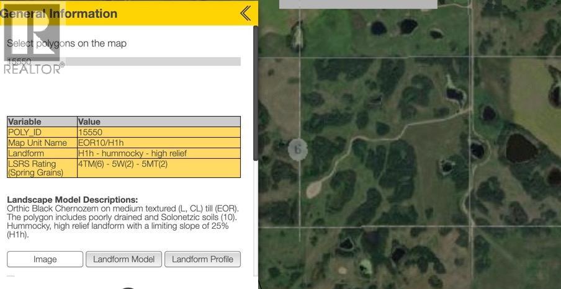The width and height of the screenshot is (561, 289).
Task: Select the large dark pond on map's right
Action: (x=521, y=149)
